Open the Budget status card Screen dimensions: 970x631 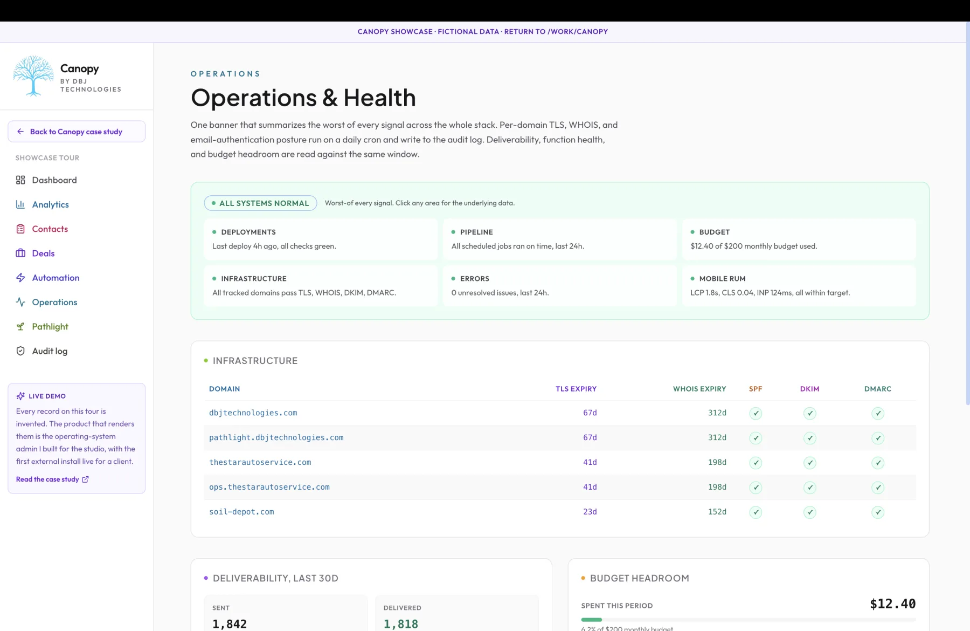[x=799, y=239]
